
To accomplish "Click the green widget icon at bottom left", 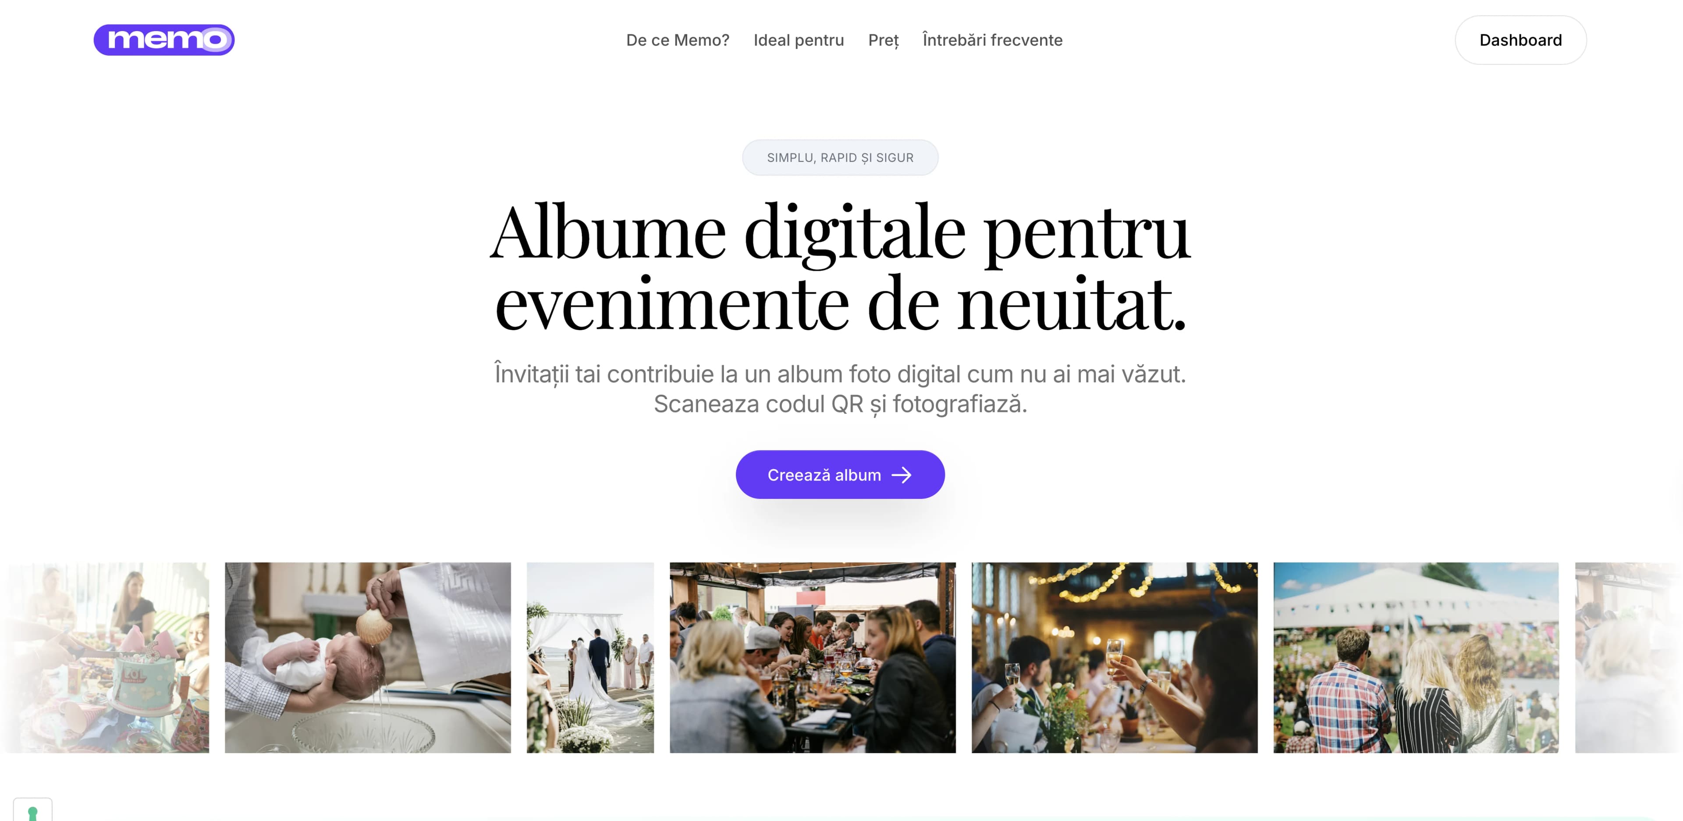I will [x=33, y=810].
